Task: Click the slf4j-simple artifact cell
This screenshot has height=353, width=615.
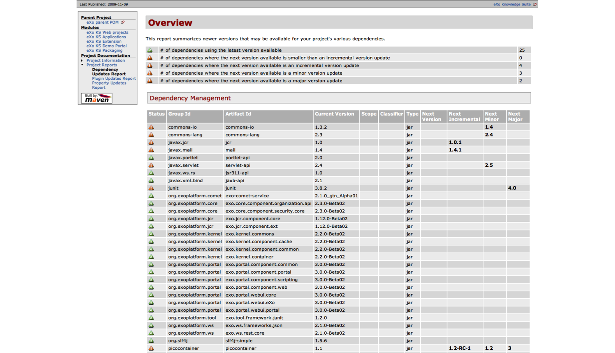Action: coord(268,341)
